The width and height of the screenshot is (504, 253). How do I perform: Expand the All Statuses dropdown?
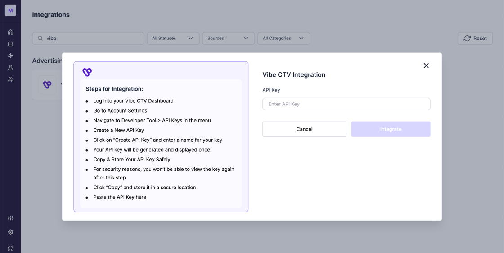[x=173, y=39]
